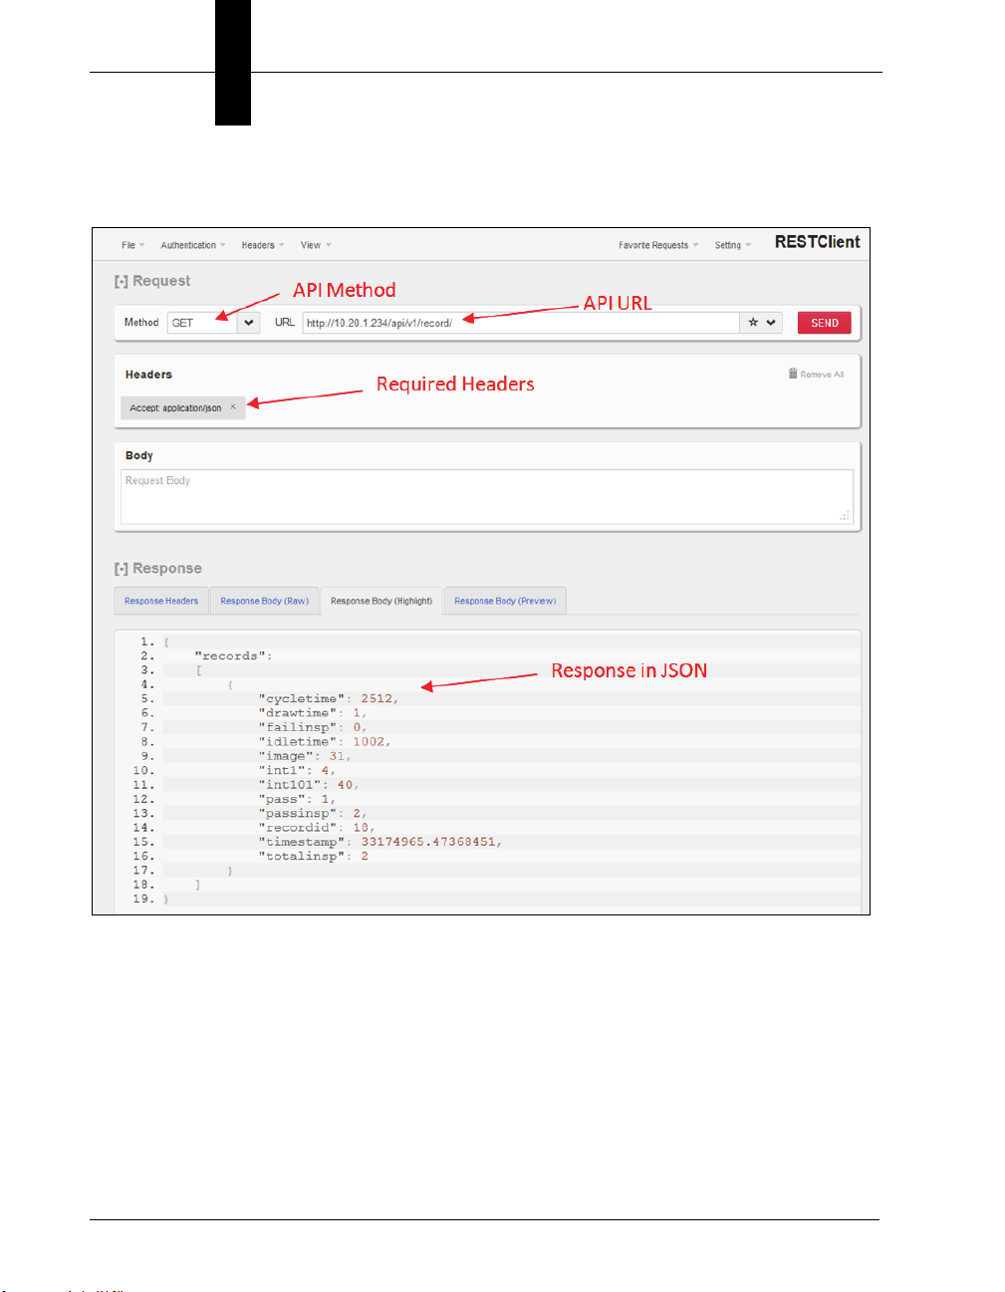This screenshot has width=1005, height=1292.
Task: Click the SEND button
Action: coord(825,323)
